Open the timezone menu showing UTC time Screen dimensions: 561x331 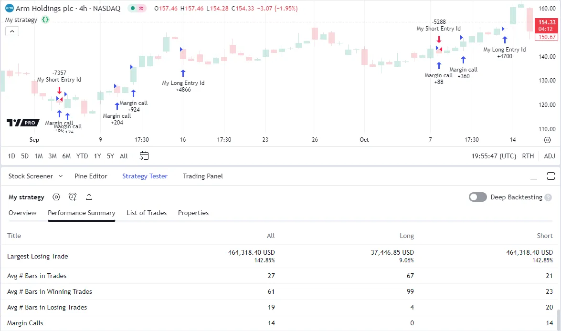tap(494, 156)
